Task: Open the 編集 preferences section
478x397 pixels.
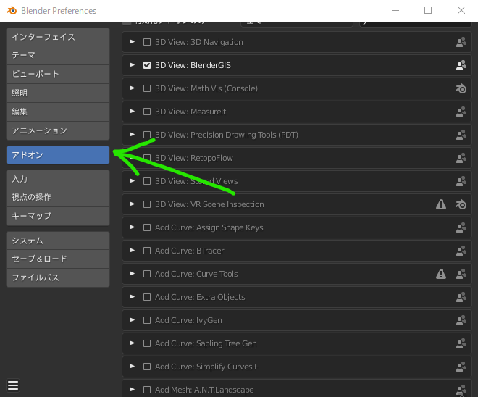Action: coord(58,112)
